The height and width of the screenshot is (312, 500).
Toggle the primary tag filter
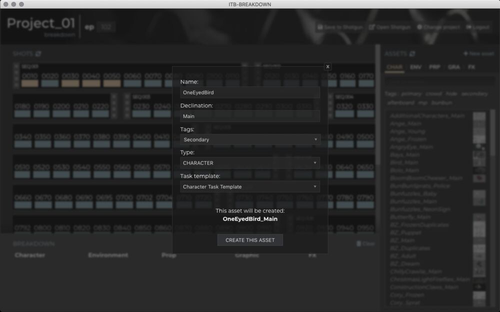click(411, 94)
